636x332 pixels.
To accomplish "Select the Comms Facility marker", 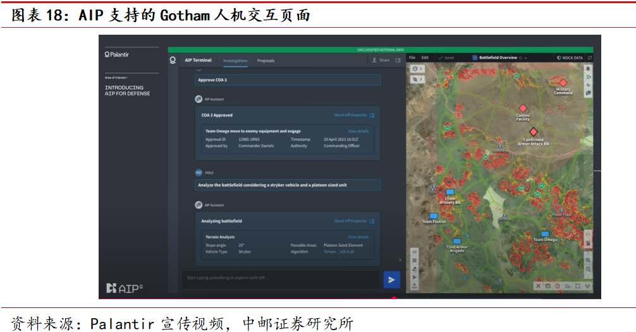I will pyautogui.click(x=523, y=108).
